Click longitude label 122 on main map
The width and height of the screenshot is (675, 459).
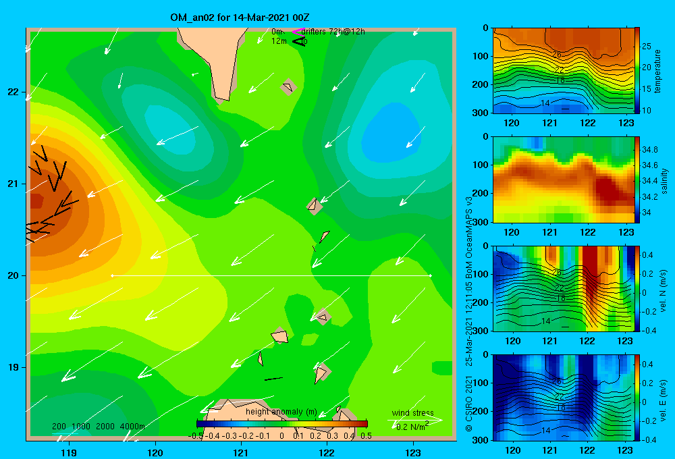coord(327,452)
